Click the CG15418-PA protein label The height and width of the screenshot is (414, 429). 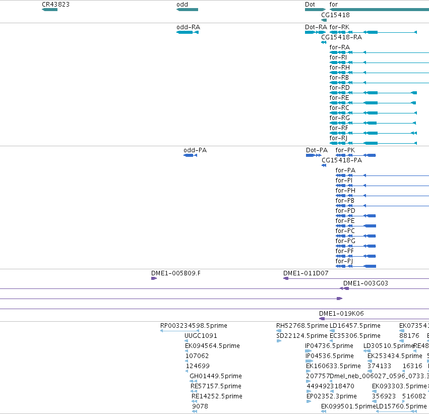click(342, 160)
